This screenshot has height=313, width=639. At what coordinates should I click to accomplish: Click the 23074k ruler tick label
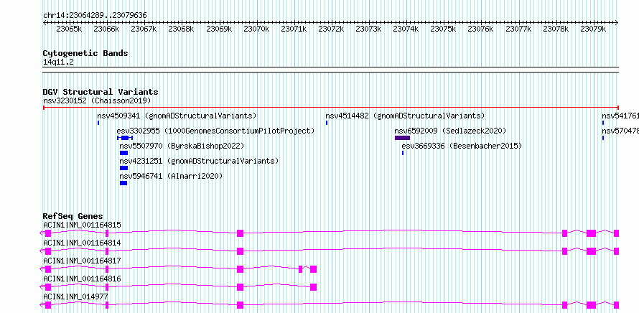pos(406,29)
